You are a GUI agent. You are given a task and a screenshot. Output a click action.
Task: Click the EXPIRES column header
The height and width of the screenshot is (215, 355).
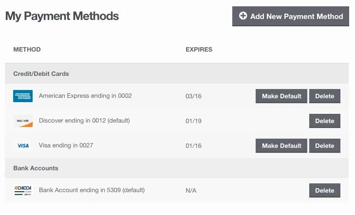pos(199,50)
